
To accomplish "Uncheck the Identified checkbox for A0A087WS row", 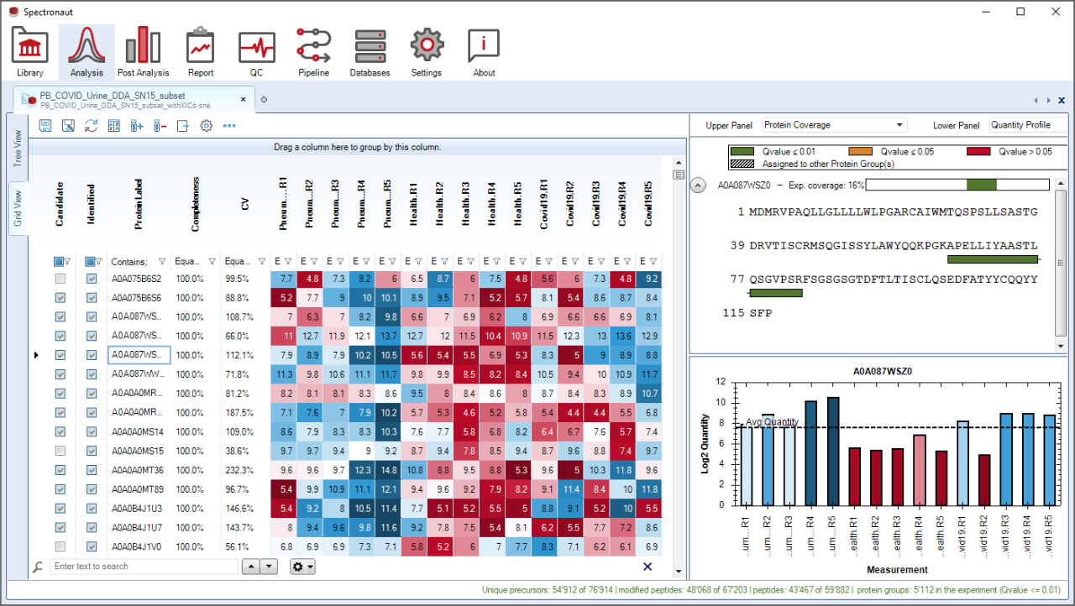I will tap(92, 316).
